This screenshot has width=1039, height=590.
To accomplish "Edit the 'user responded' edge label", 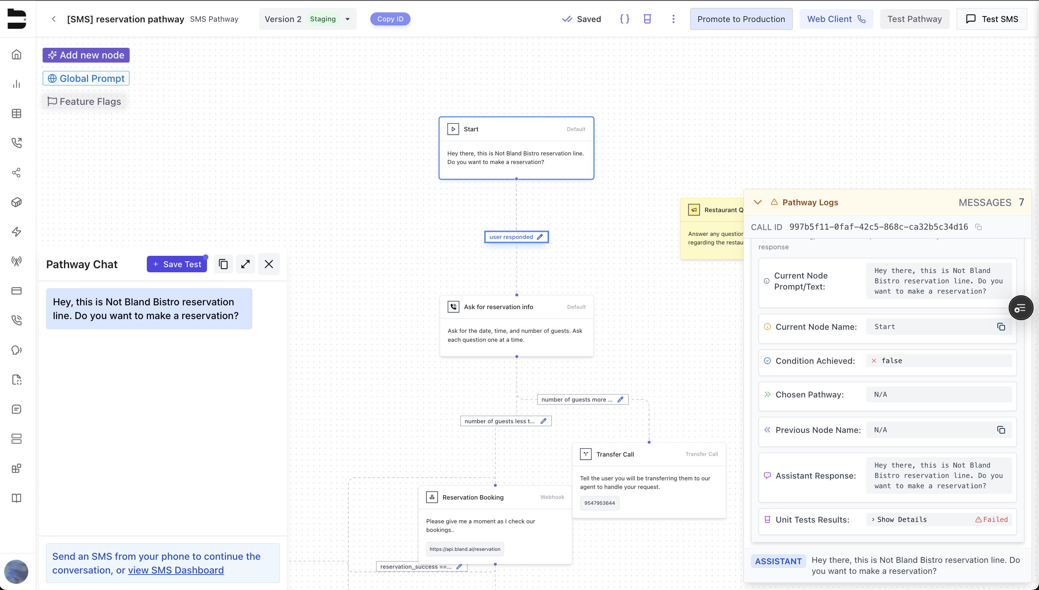I will [540, 237].
